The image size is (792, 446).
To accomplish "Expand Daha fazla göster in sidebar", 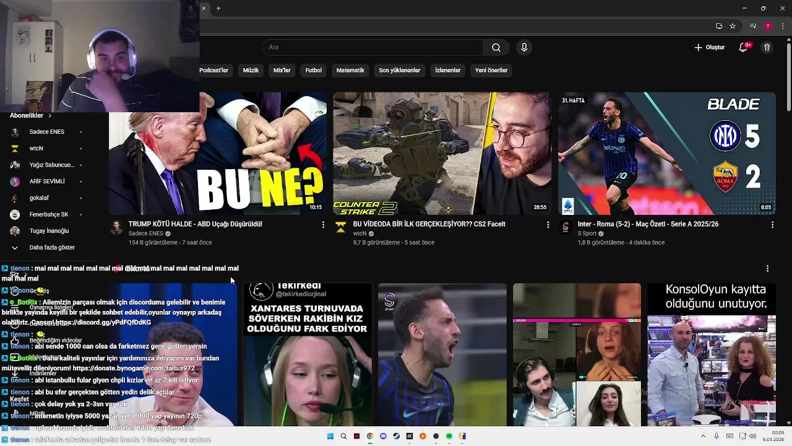I will click(x=46, y=248).
